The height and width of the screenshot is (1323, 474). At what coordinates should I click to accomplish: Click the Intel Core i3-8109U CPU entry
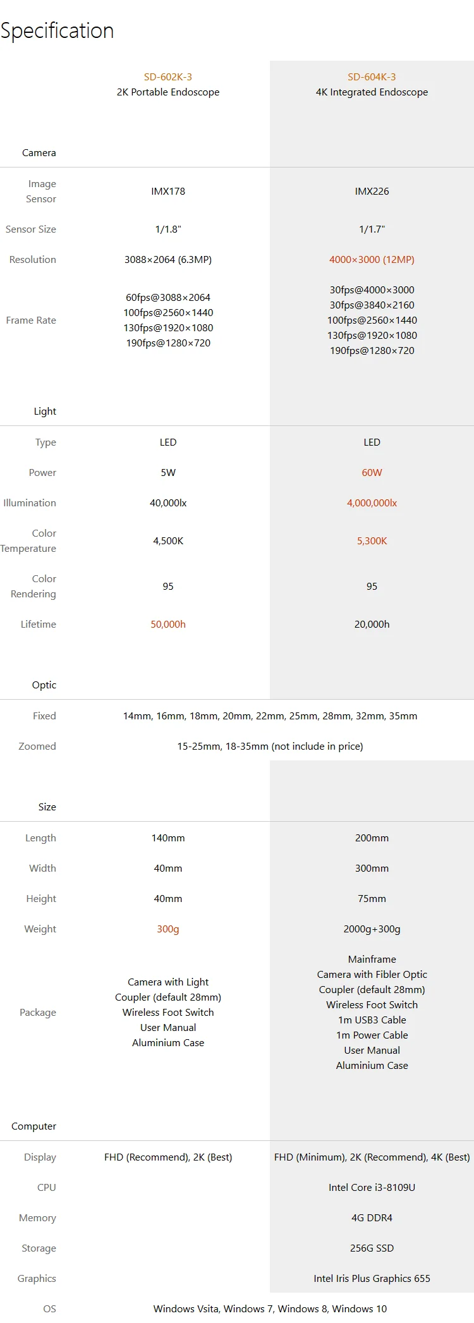tap(372, 1188)
